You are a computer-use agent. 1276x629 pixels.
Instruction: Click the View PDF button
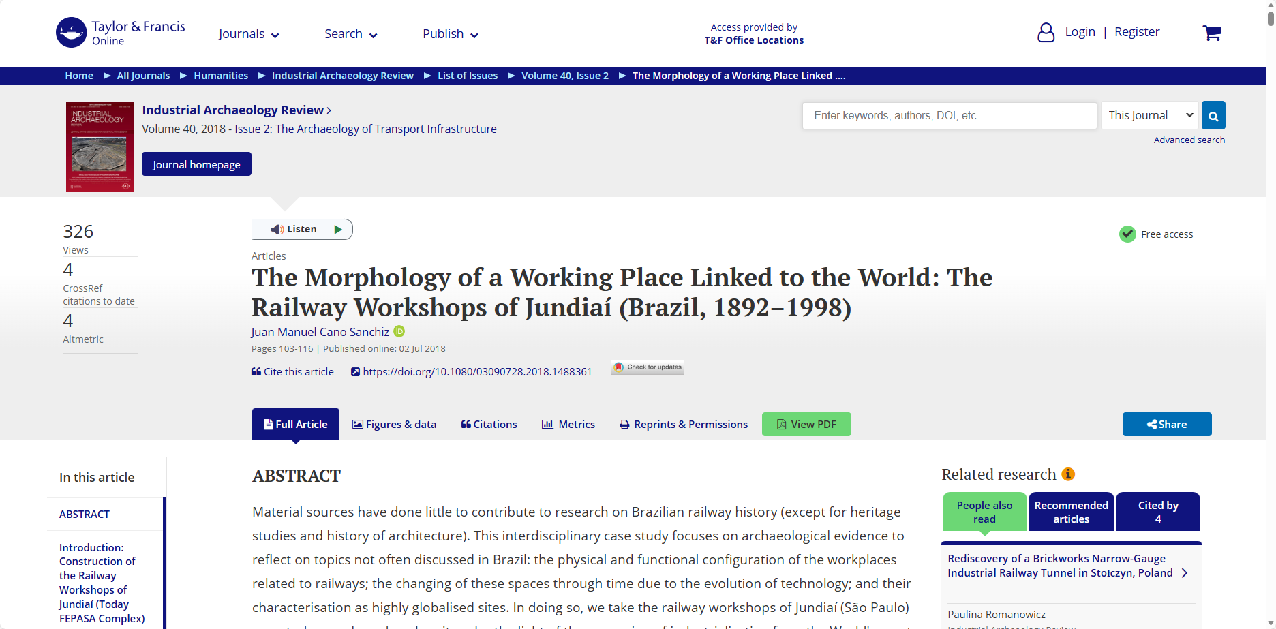tap(806, 425)
